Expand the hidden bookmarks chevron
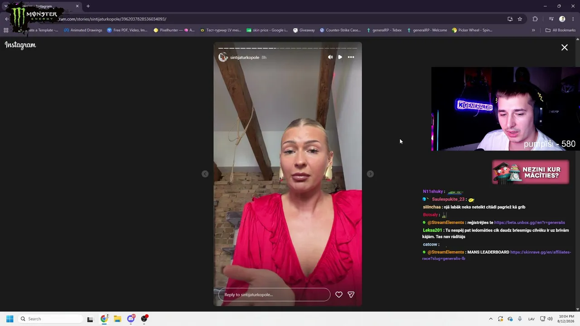The width and height of the screenshot is (580, 326). click(533, 30)
